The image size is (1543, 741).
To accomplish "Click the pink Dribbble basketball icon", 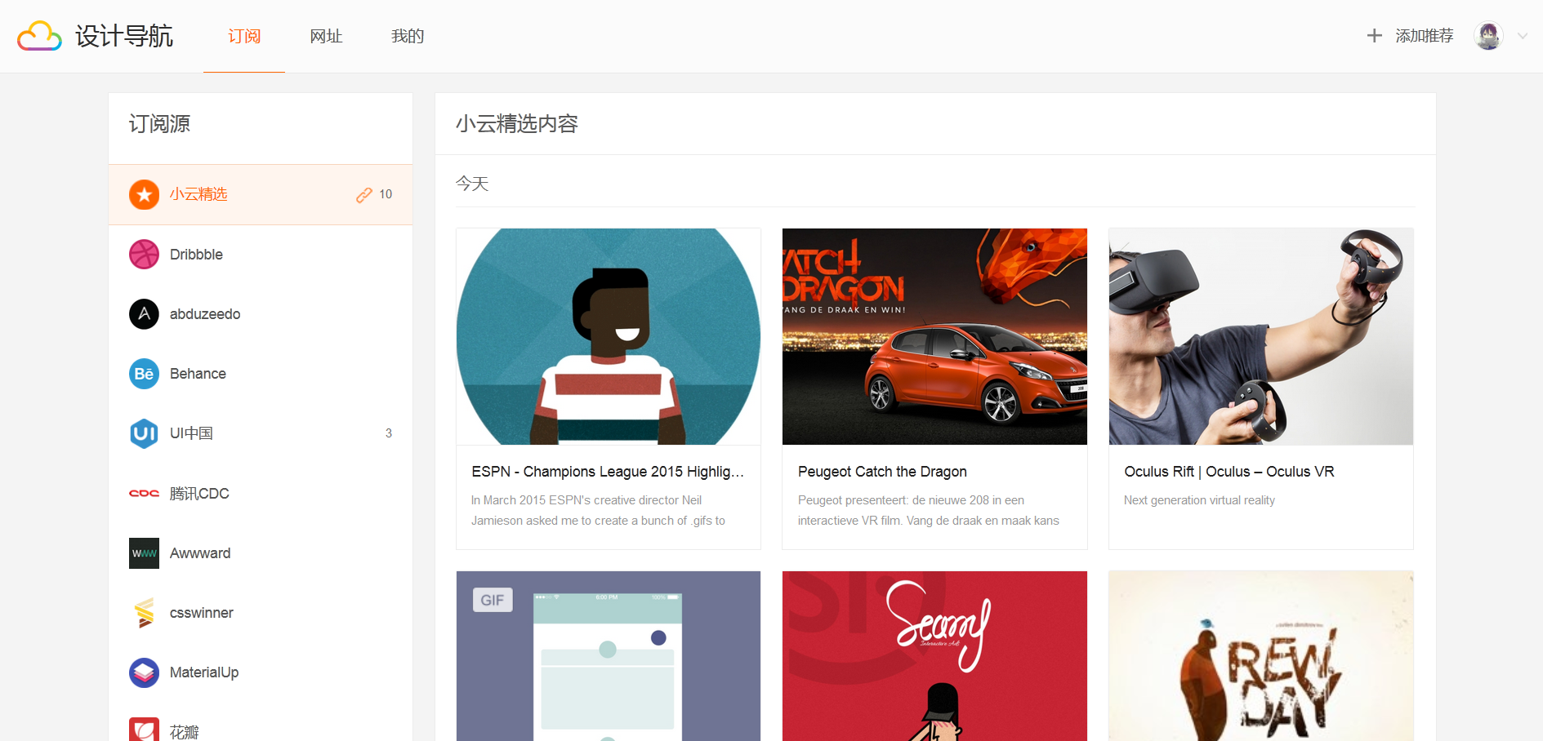I will (x=145, y=255).
